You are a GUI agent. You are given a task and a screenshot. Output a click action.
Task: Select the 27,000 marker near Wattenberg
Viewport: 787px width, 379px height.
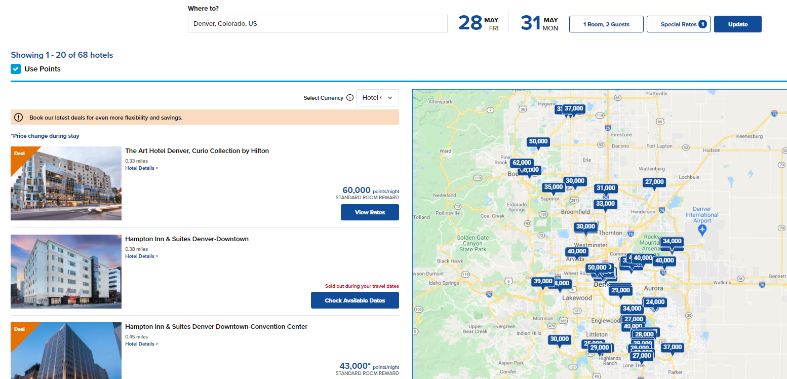654,182
